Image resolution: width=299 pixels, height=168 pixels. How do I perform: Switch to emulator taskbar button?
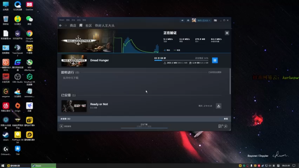pyautogui.click(x=18, y=166)
